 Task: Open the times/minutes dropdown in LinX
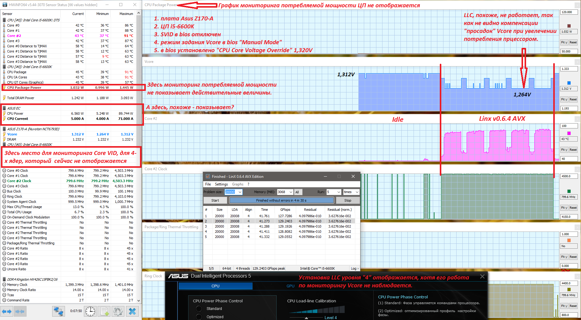click(357, 192)
